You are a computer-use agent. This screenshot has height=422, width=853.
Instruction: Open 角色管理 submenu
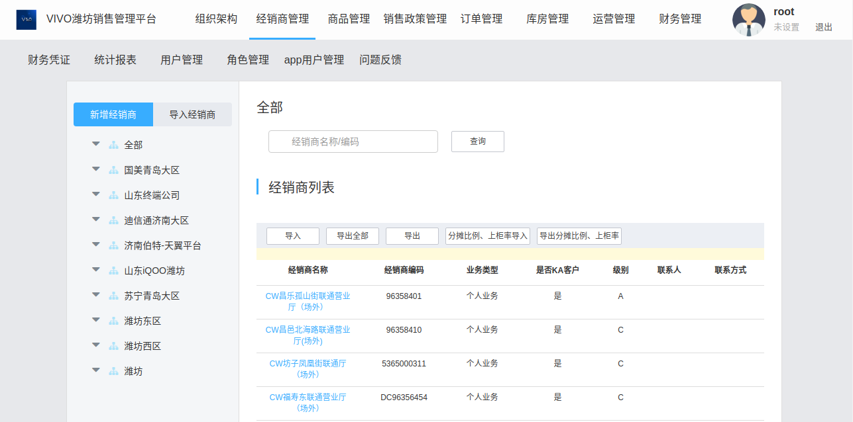[x=248, y=60]
